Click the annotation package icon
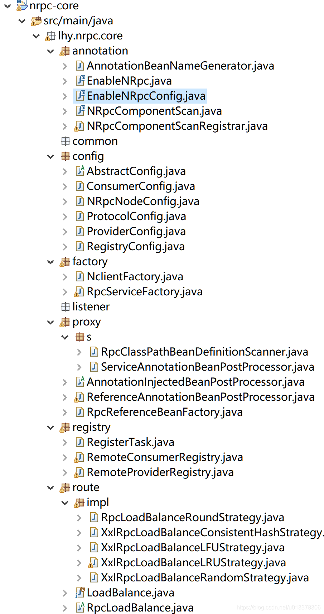 point(65,51)
